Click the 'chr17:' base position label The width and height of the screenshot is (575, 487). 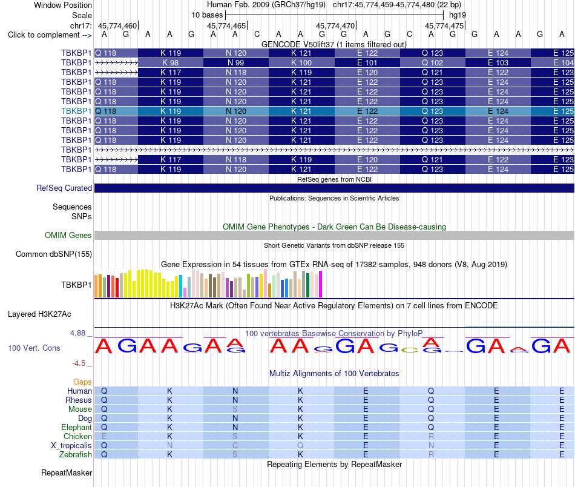coord(80,25)
